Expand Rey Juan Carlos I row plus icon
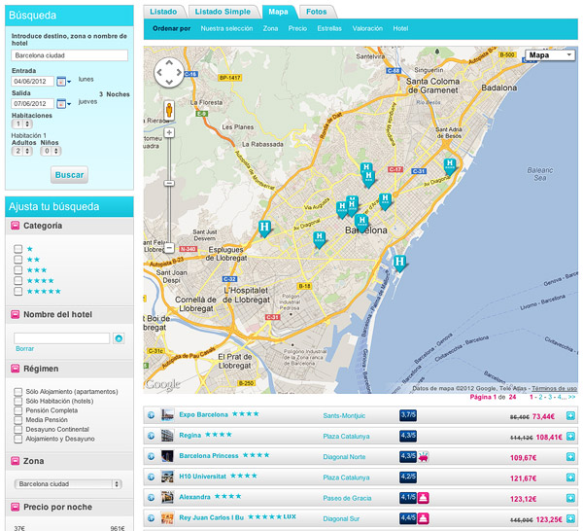Screen dimensions: 583x531 (570, 518)
